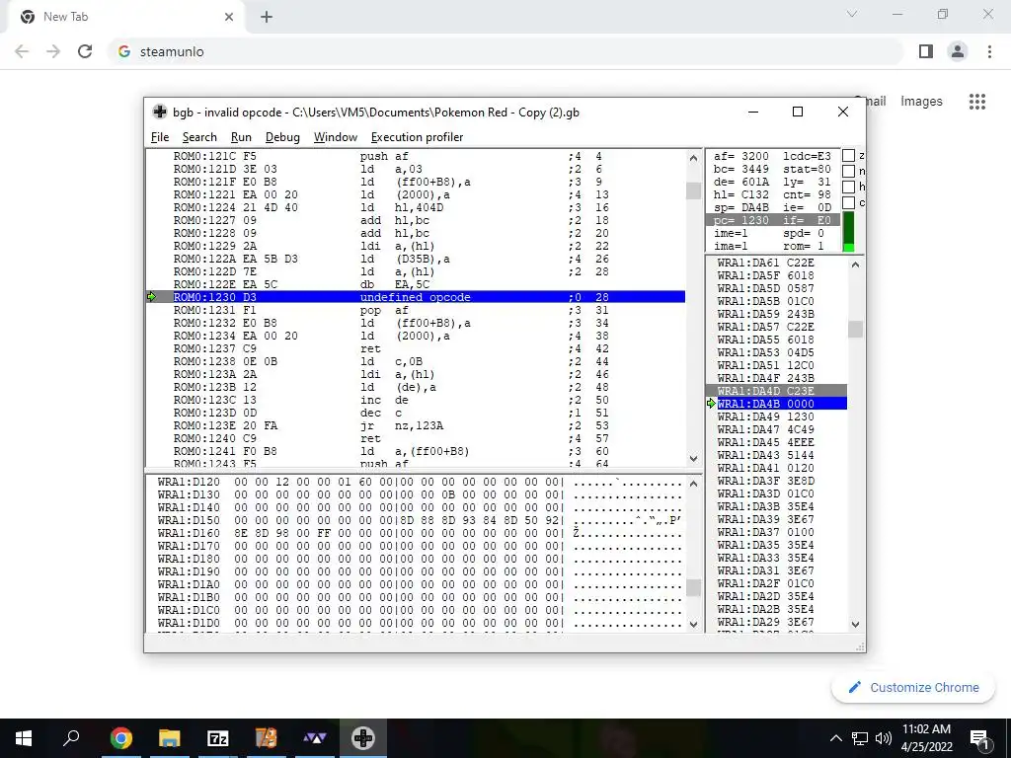Click the green CPU usage meter bar
Viewport: 1011px width, 758px height.
tap(848, 232)
